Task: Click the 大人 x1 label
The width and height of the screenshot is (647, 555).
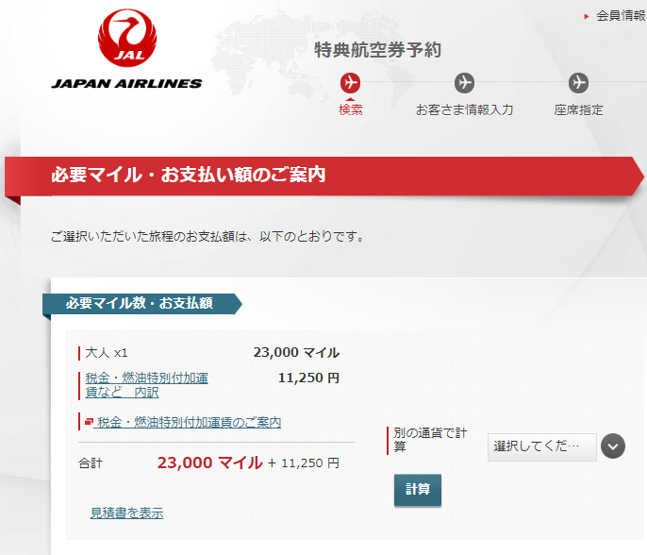Action: pos(107,353)
